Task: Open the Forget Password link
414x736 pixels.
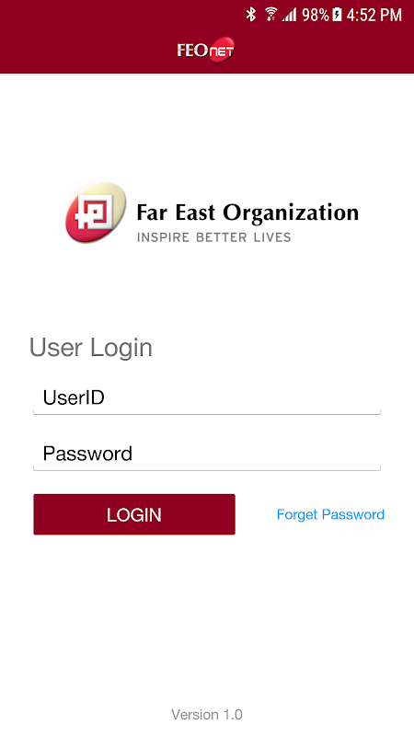Action: pos(330,514)
